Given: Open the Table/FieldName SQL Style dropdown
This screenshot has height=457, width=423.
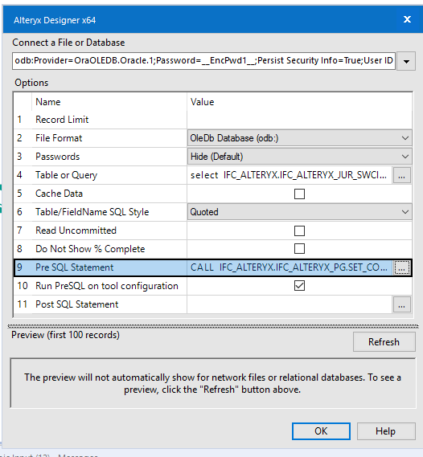Looking at the screenshot, I should (300, 212).
